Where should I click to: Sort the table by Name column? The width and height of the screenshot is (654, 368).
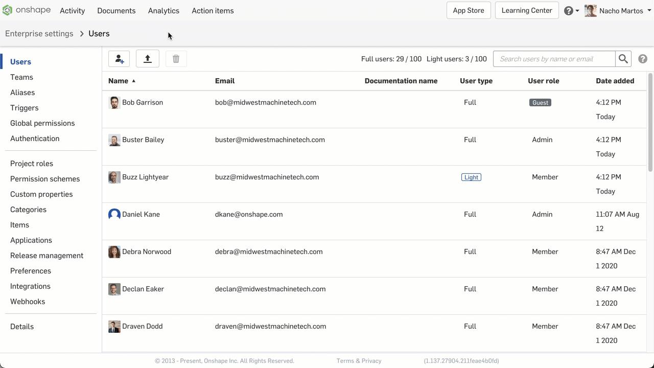click(119, 81)
